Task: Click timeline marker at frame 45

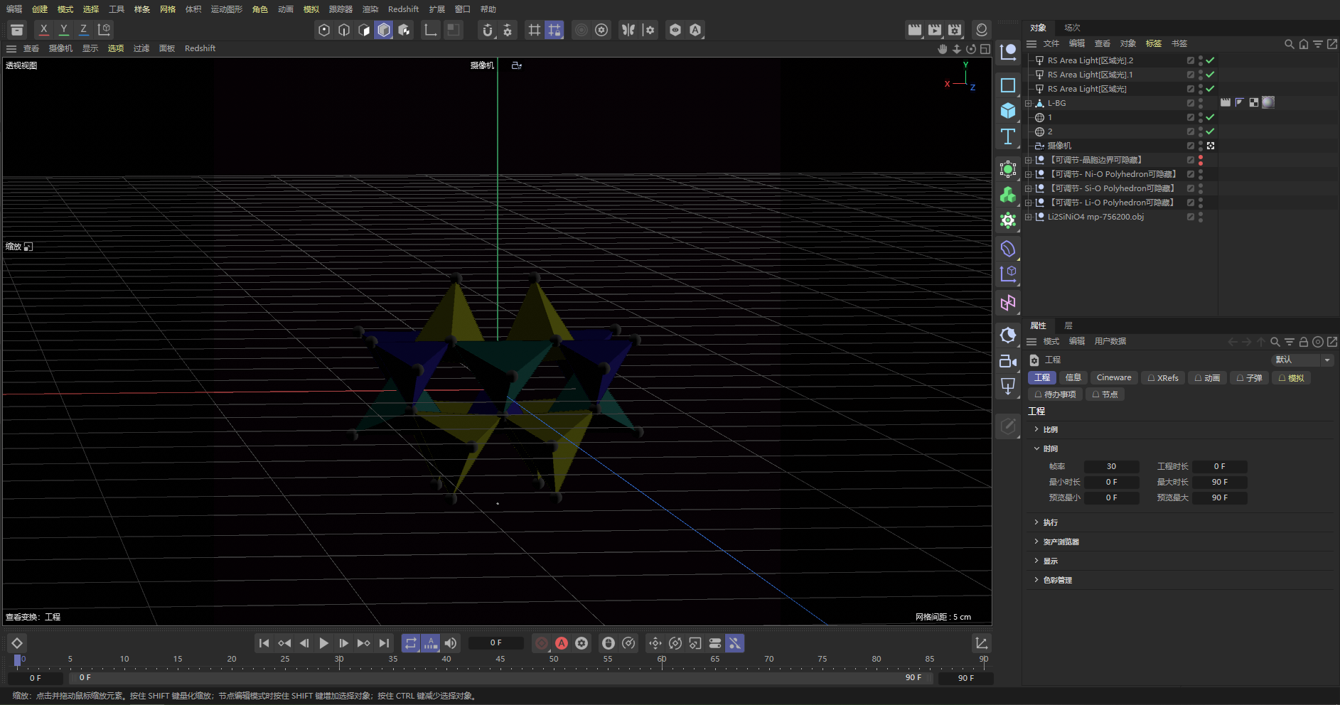Action: tap(500, 659)
